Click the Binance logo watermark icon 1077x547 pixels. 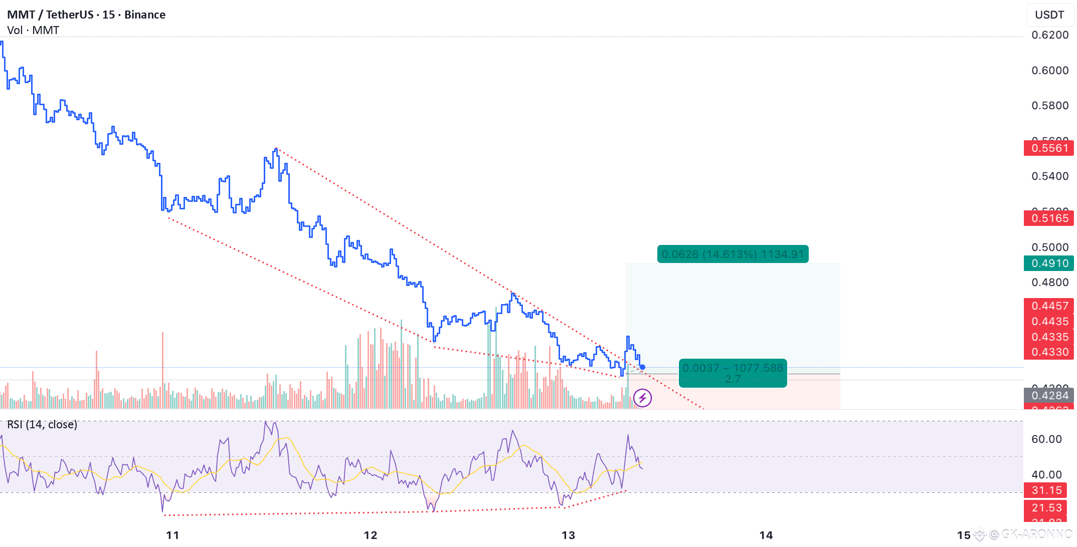tap(979, 535)
